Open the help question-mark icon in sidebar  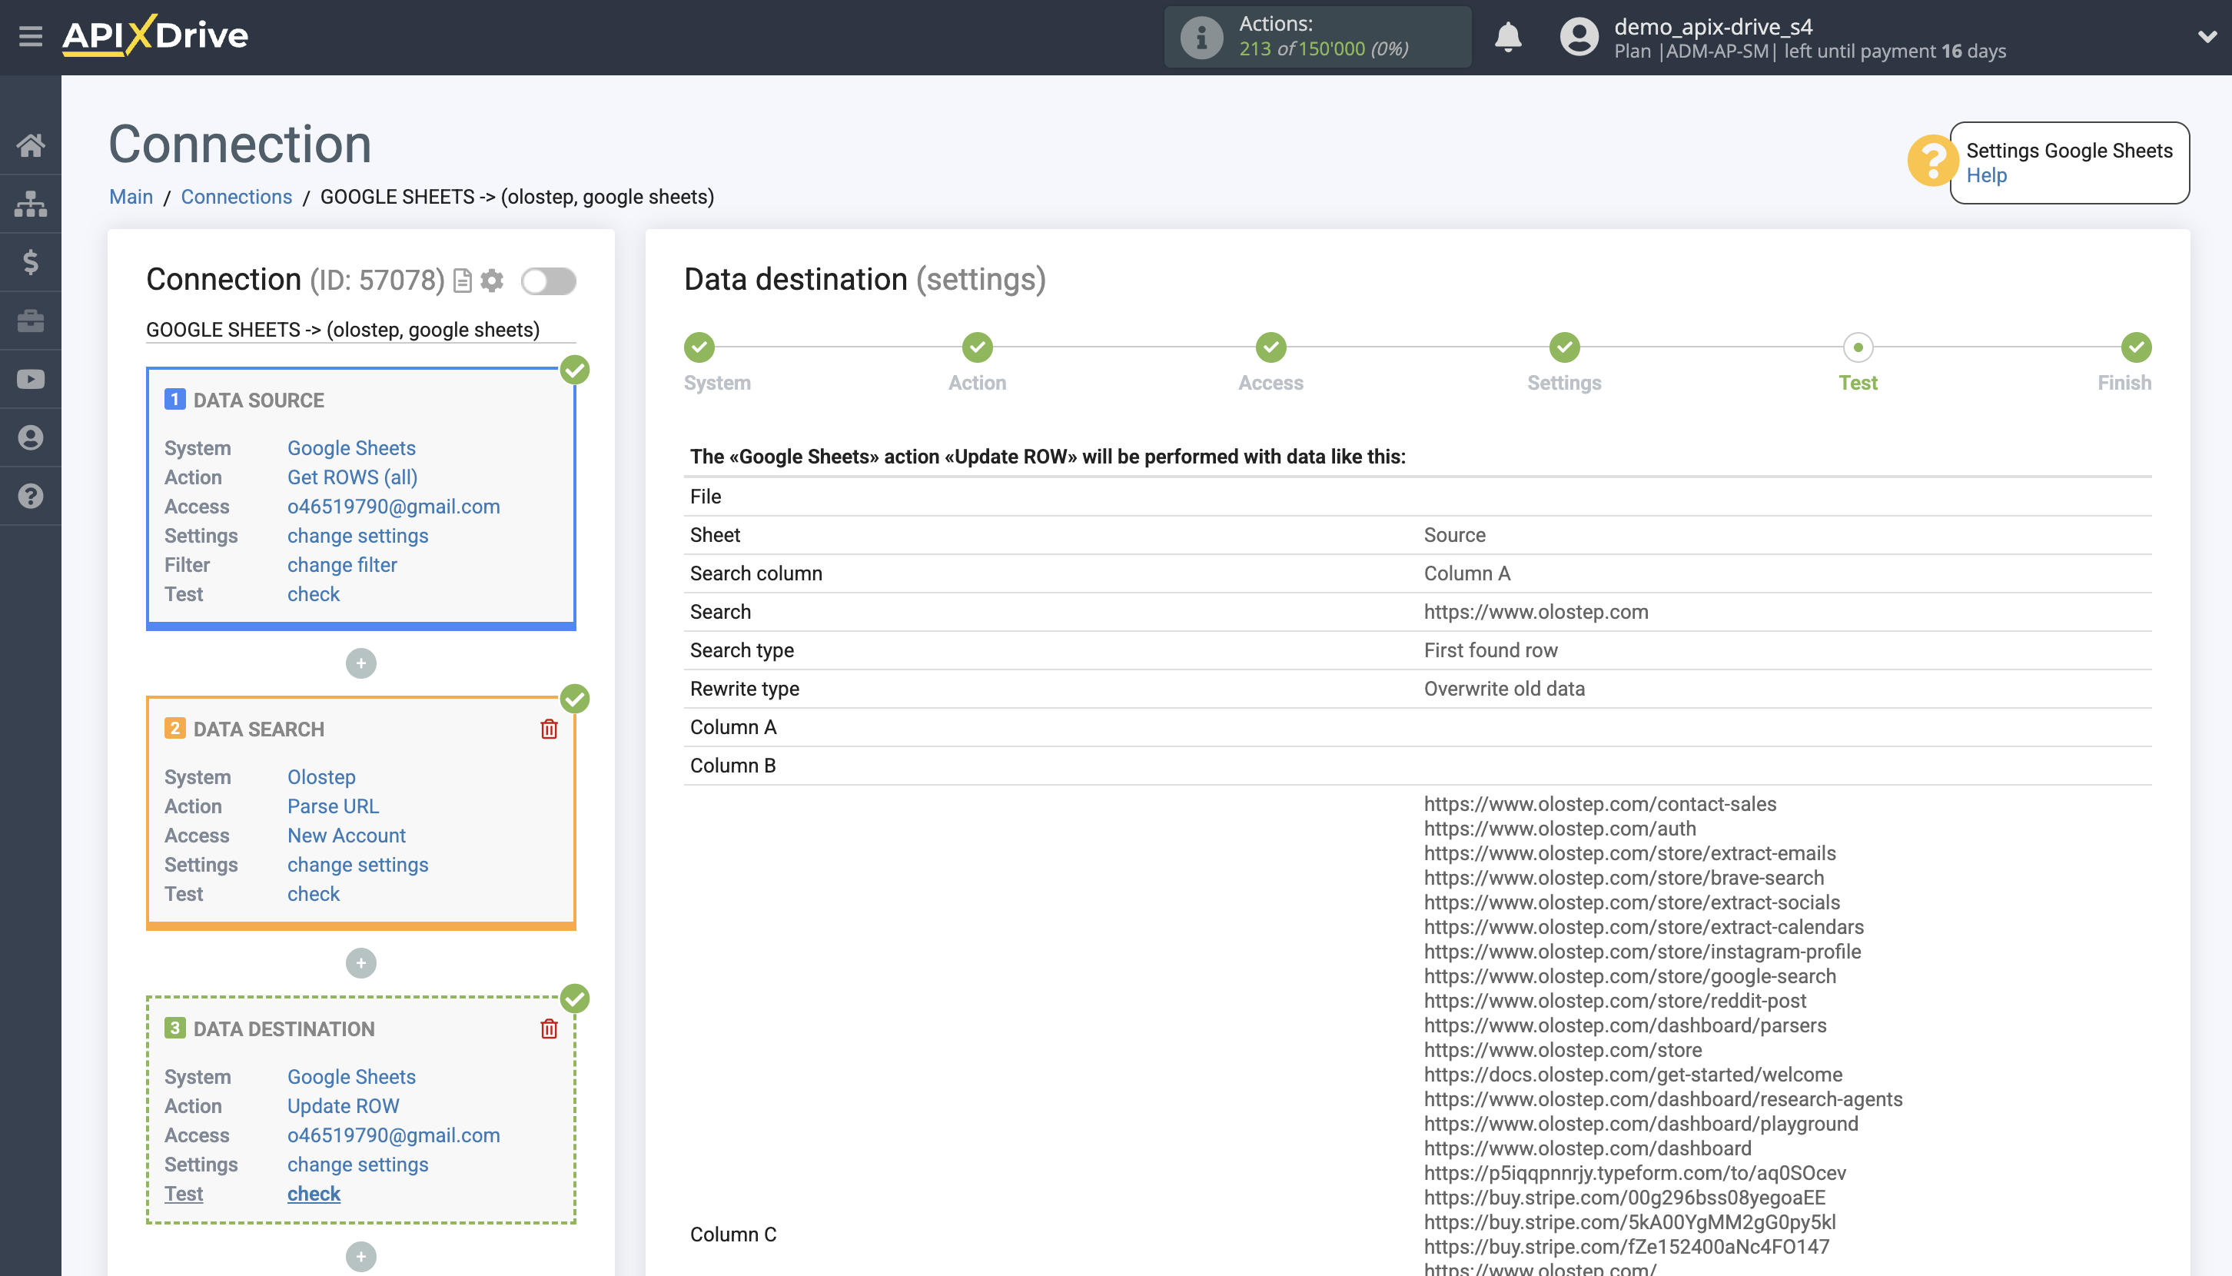(x=32, y=496)
